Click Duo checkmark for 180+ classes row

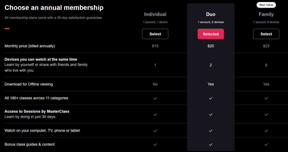211,98
